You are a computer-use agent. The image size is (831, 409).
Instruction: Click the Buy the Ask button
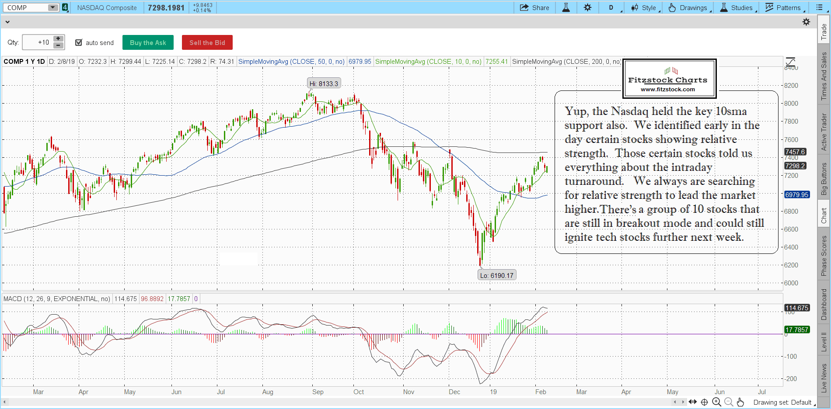[x=148, y=43]
